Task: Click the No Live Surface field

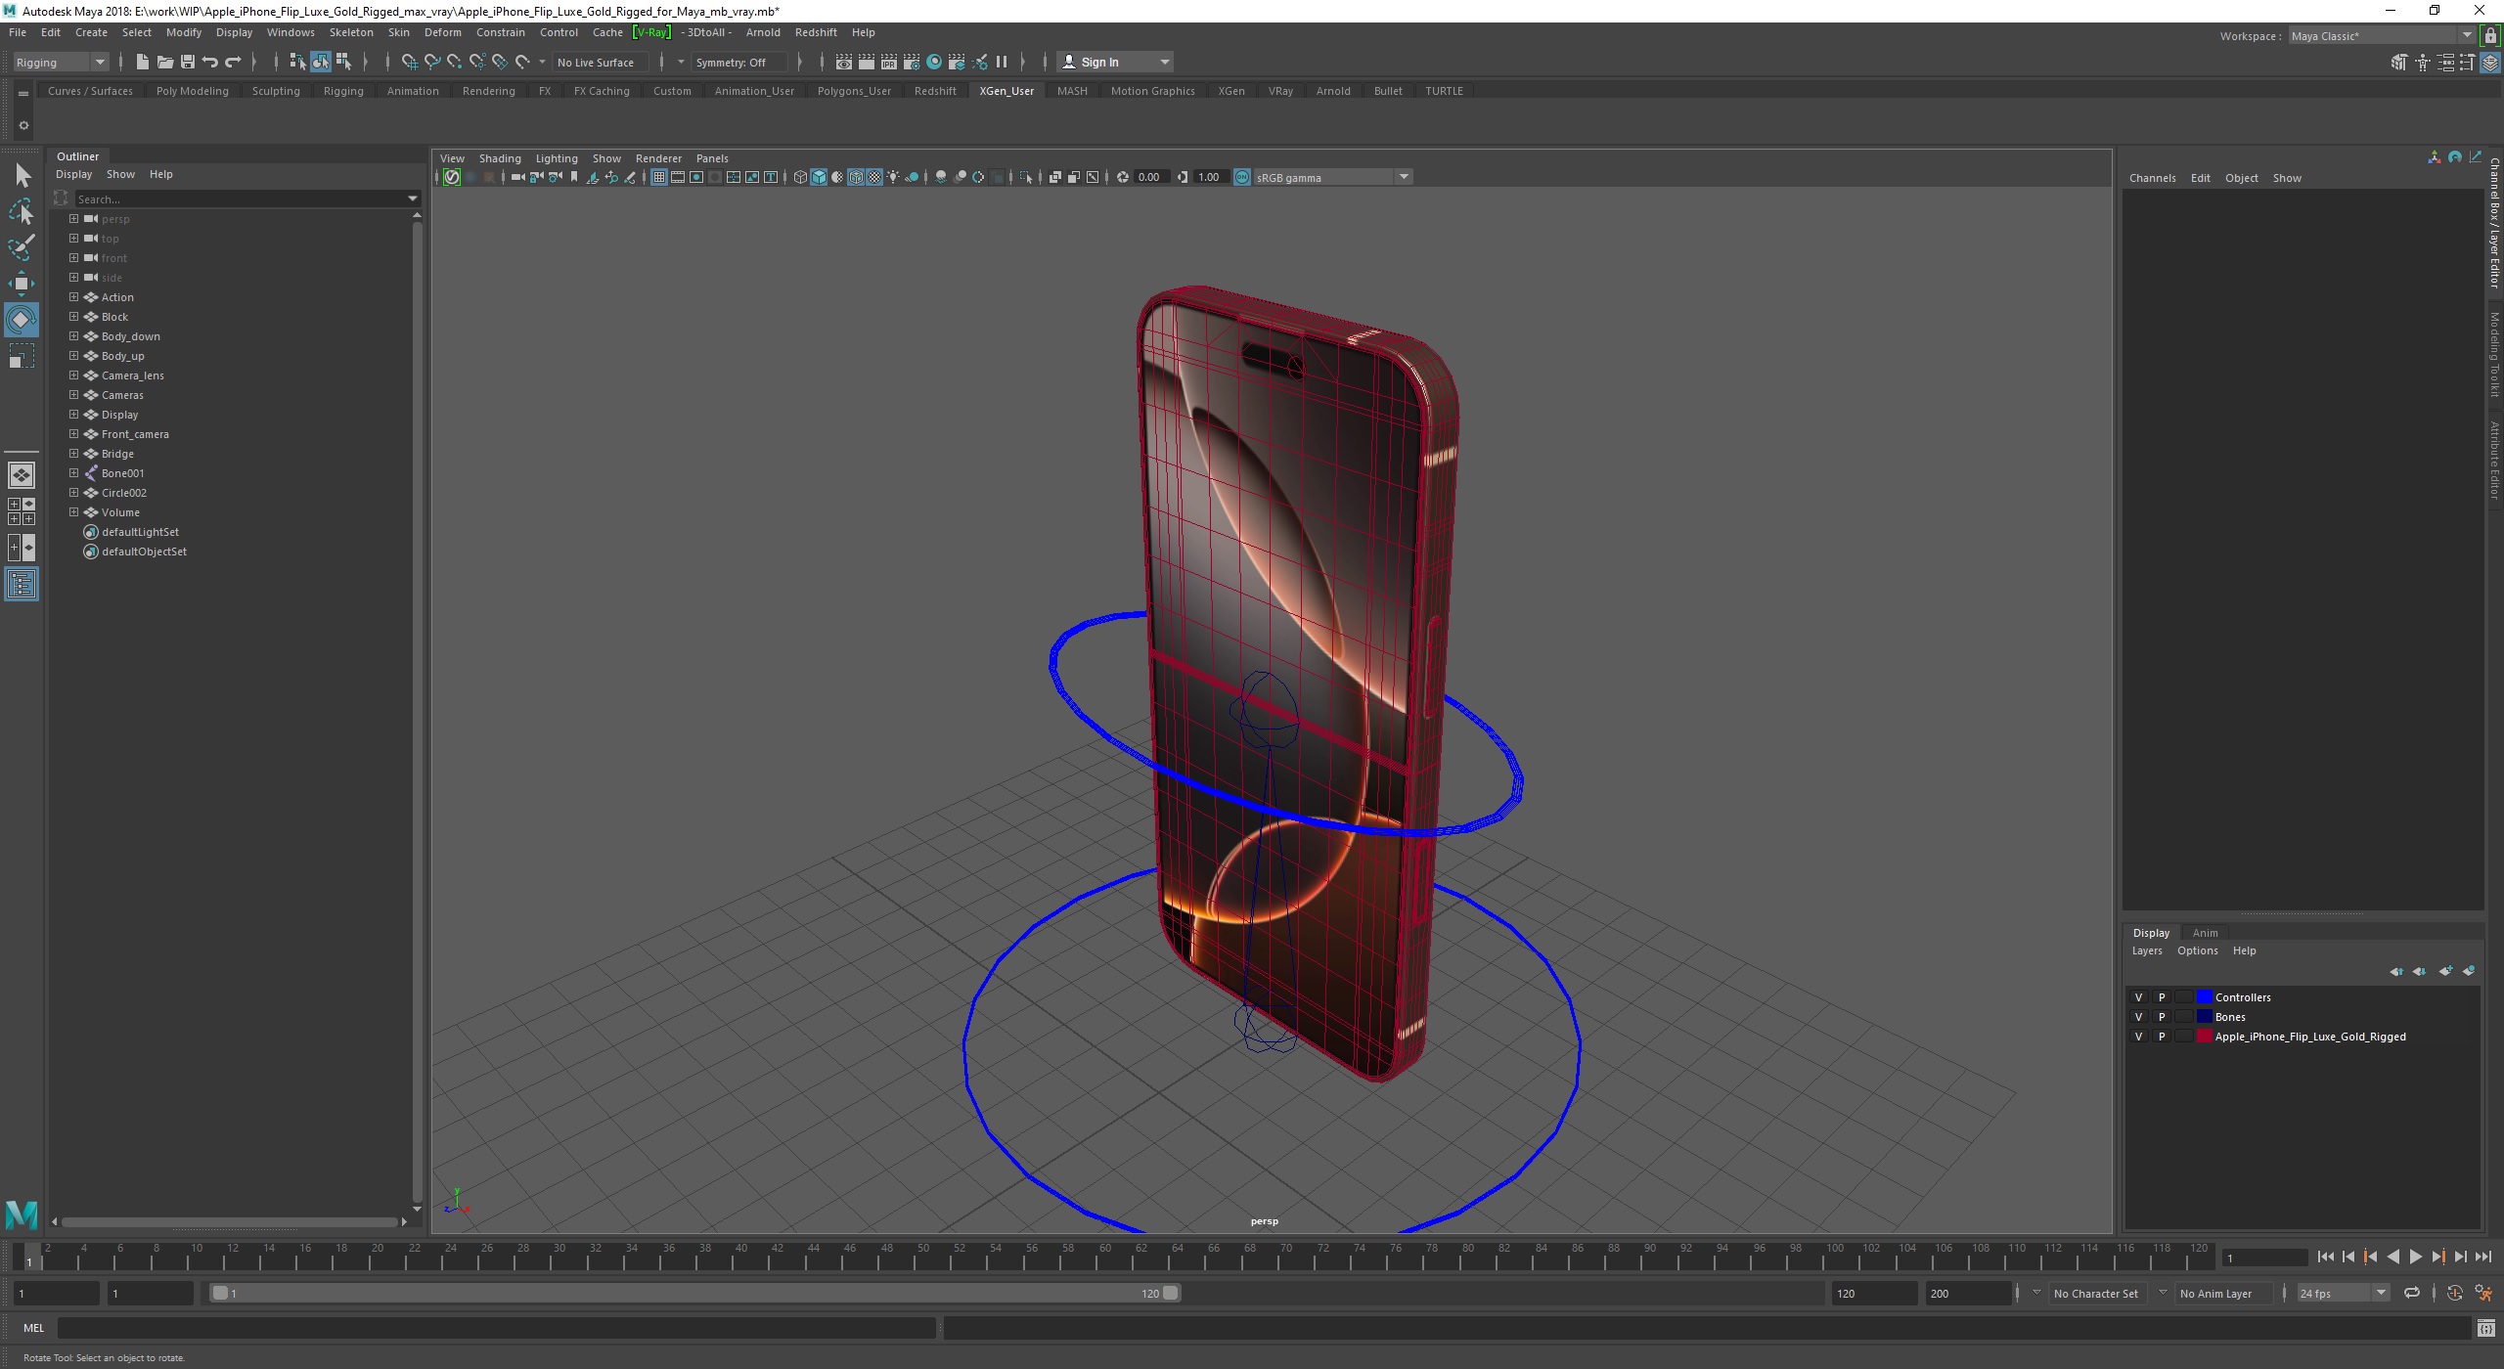Action: 601,63
